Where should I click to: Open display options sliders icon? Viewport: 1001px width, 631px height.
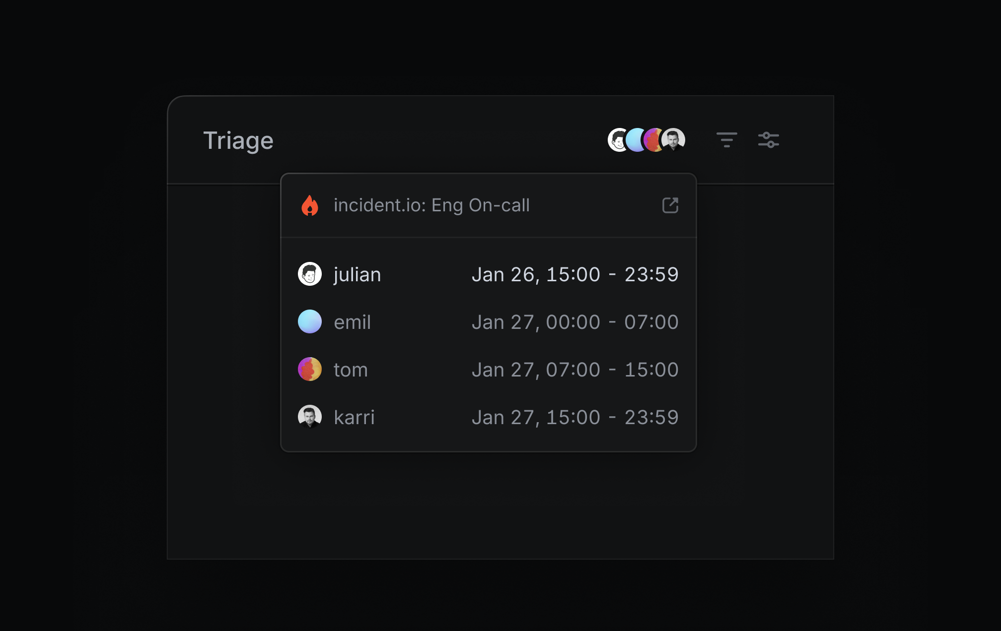[x=768, y=140]
